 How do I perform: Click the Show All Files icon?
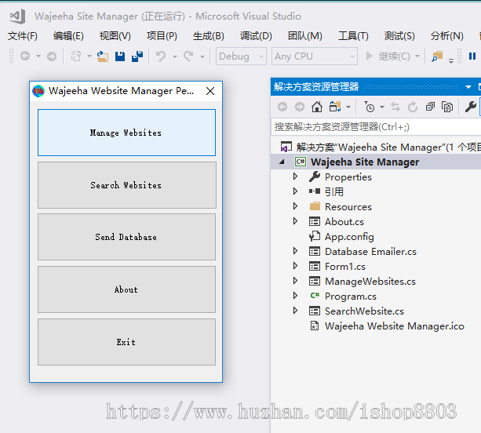point(447,107)
